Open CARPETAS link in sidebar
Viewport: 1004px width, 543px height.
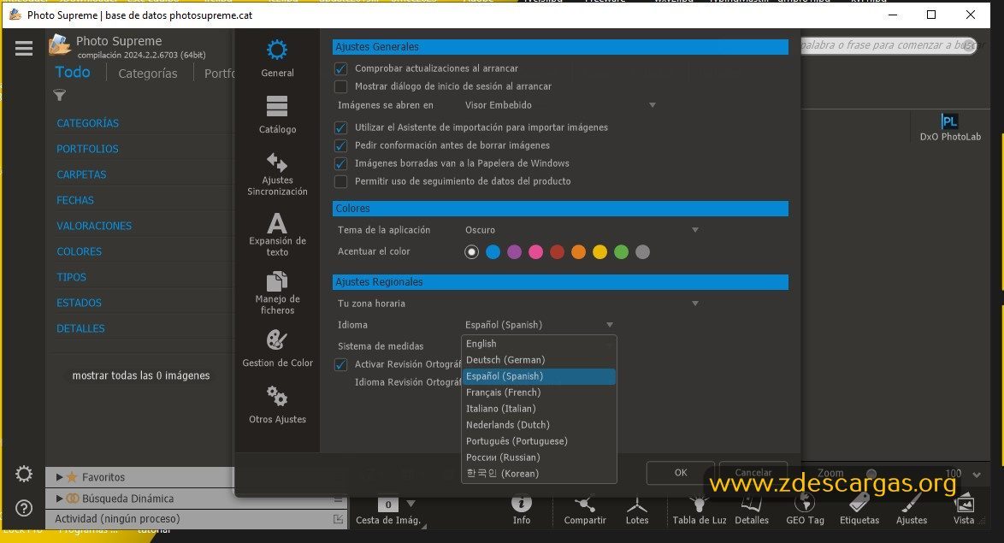[x=81, y=174]
